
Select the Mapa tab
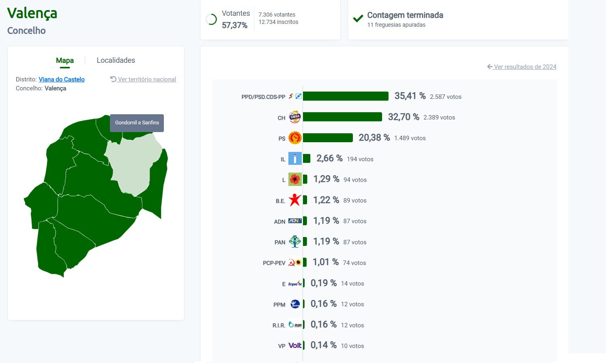pyautogui.click(x=65, y=60)
